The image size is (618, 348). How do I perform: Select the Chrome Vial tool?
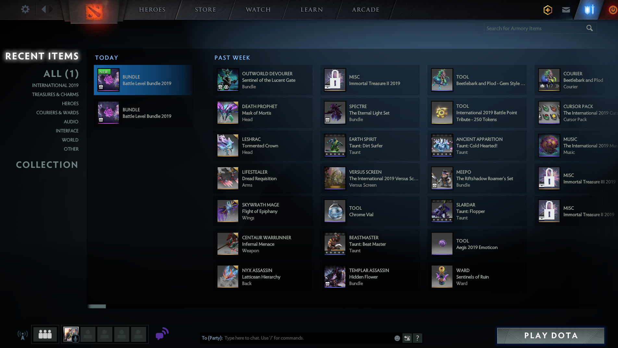[370, 211]
